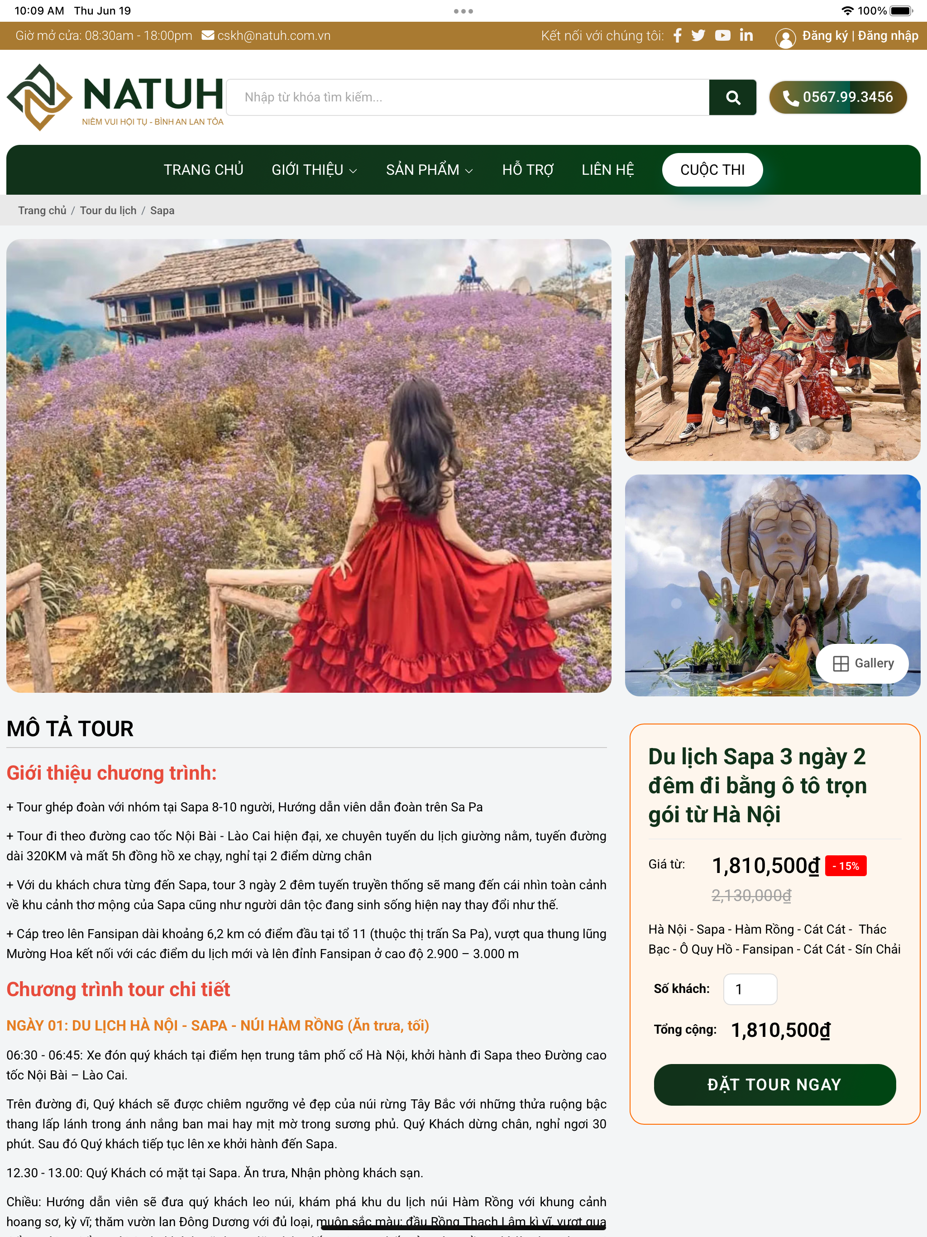Go to TRANG CHỦ menu item
The width and height of the screenshot is (927, 1237).
[x=204, y=170]
